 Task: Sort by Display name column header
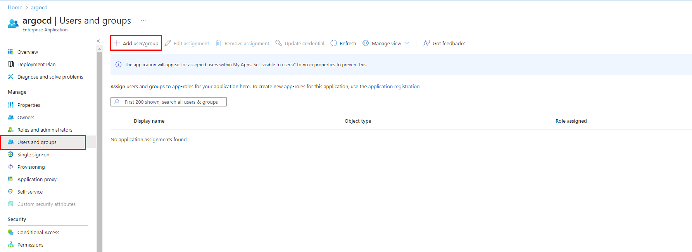tap(149, 121)
